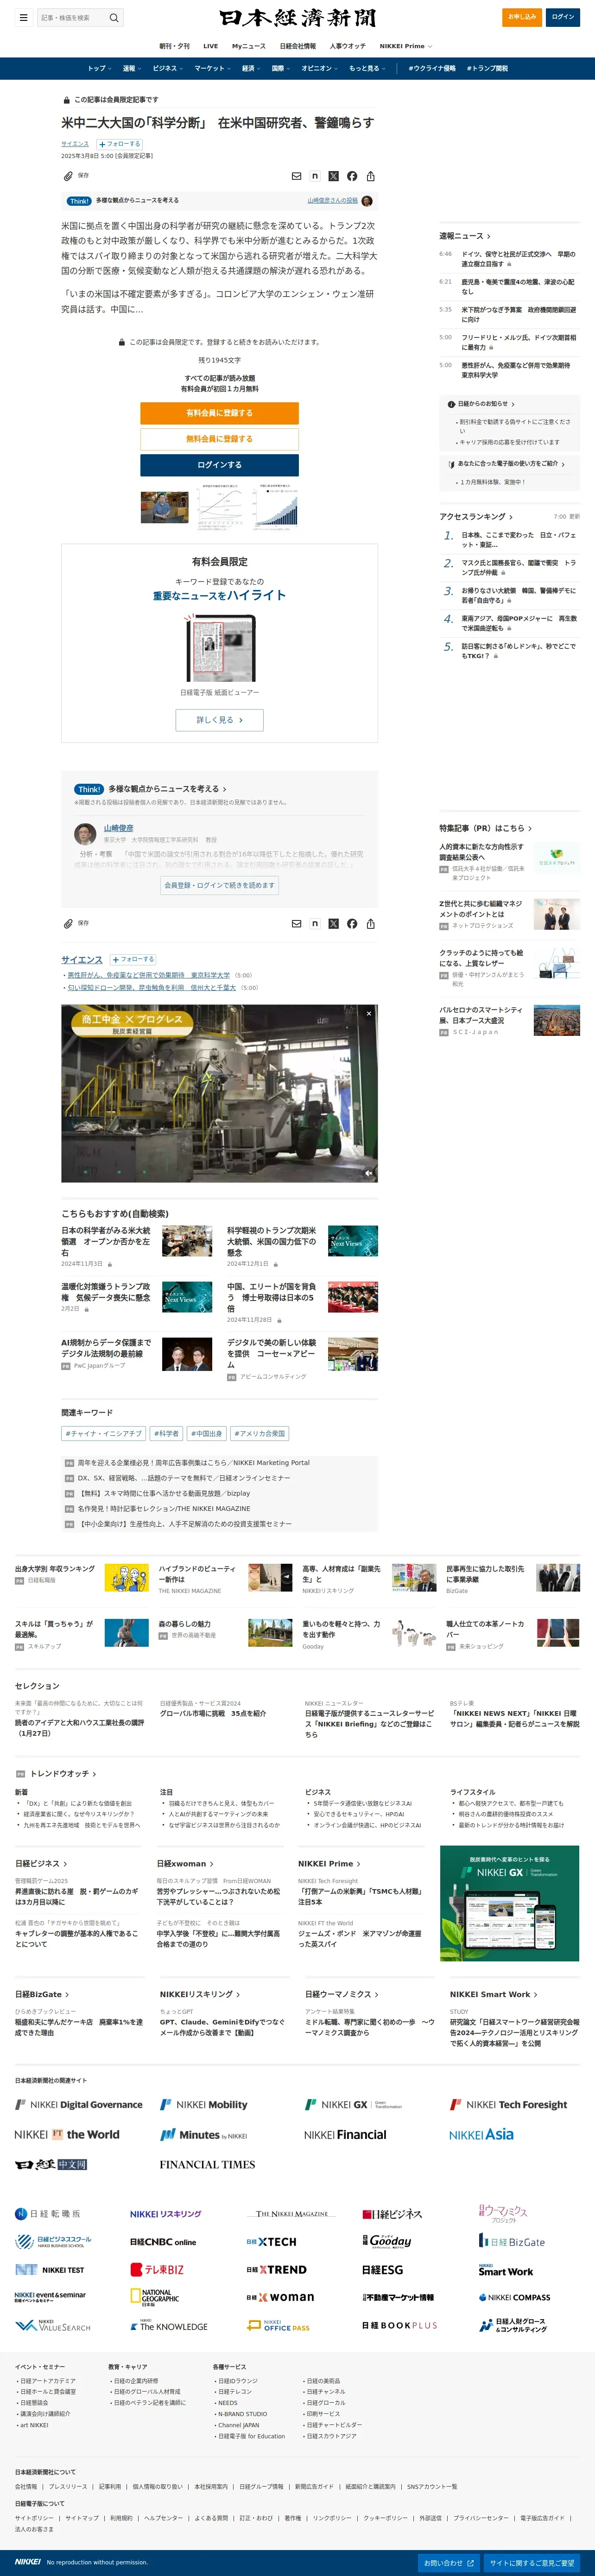
Task: Click 会員登録・ログインで続きを読めます button
Action: [219, 885]
